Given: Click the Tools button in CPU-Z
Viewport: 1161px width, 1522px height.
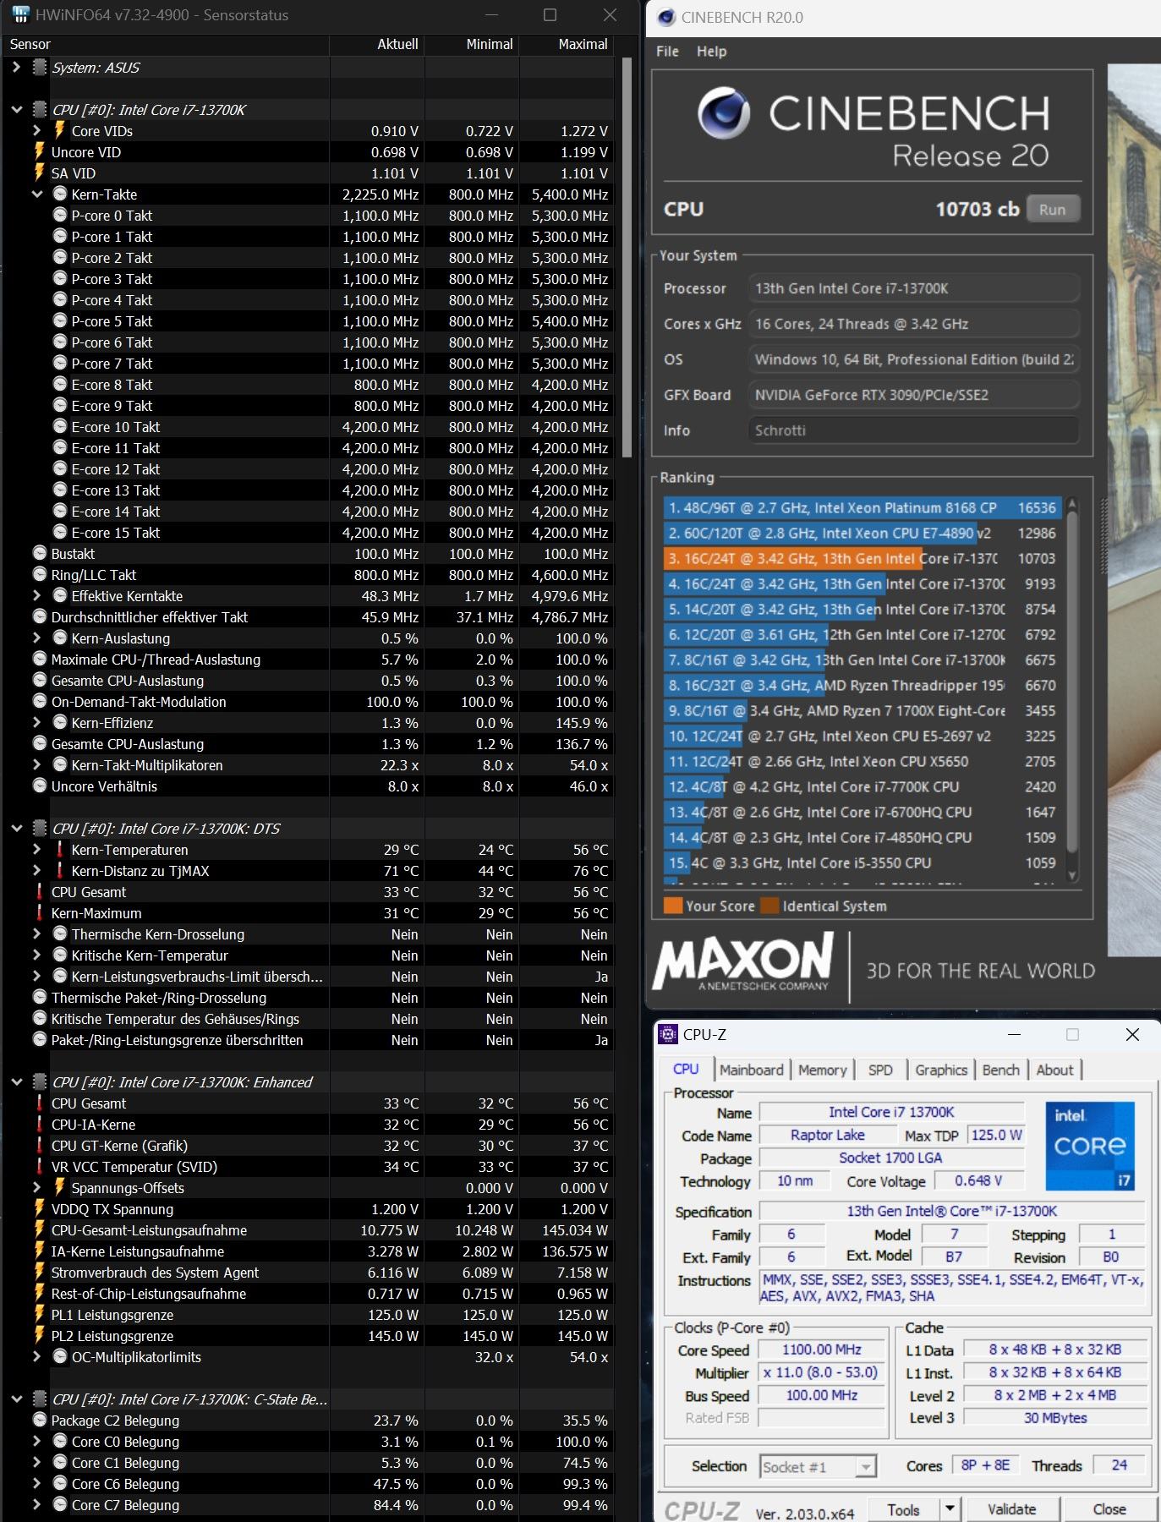Looking at the screenshot, I should (903, 1509).
